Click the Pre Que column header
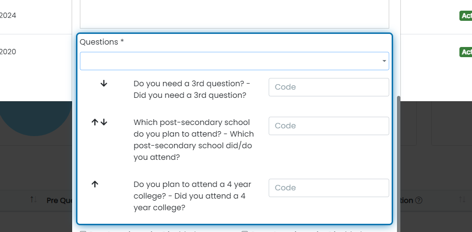This screenshot has width=472, height=232. 60,201
